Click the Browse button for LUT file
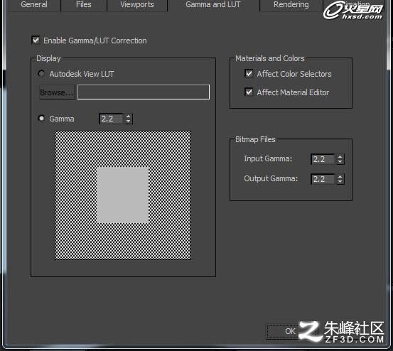Viewport: 393px width, 351px height. click(x=57, y=92)
